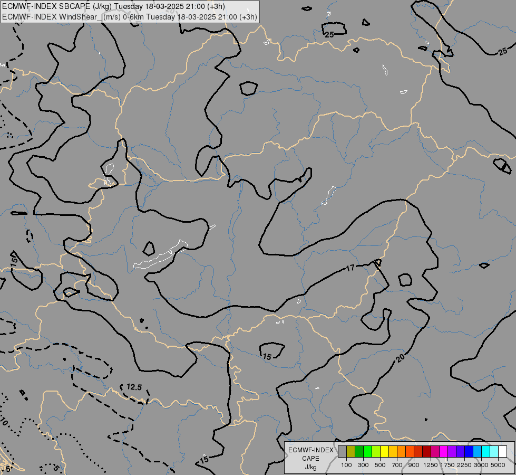Pick the crimson pink swatch after the 1250 tick
Image resolution: width=516 pixels, height=475 pixels.
tap(435, 452)
